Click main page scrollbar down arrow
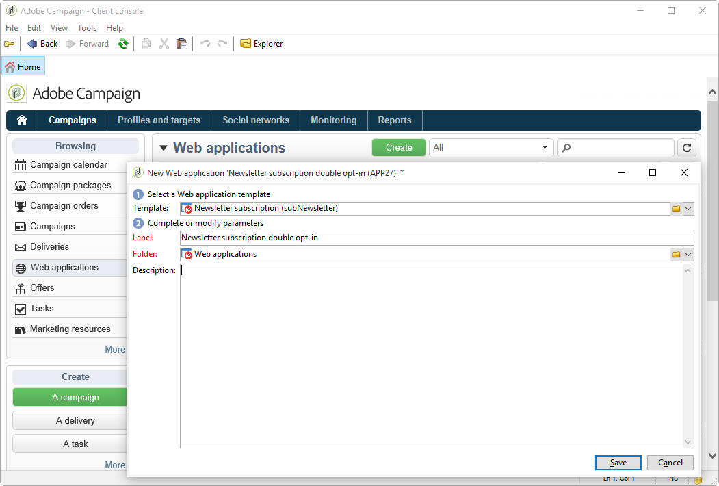719x486 pixels. (712, 455)
